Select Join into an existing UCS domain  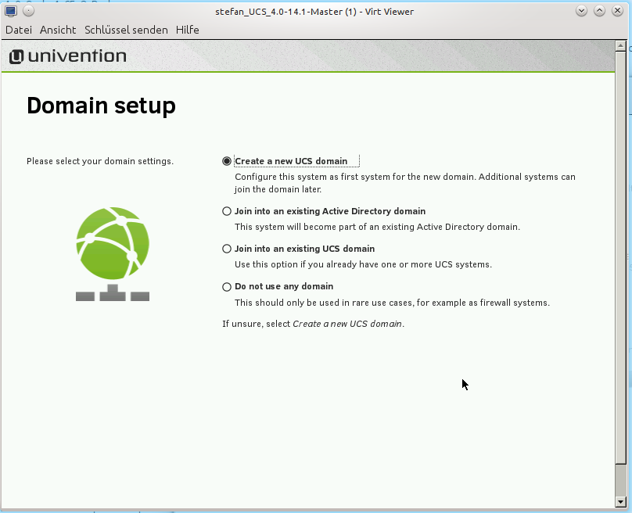tap(227, 249)
